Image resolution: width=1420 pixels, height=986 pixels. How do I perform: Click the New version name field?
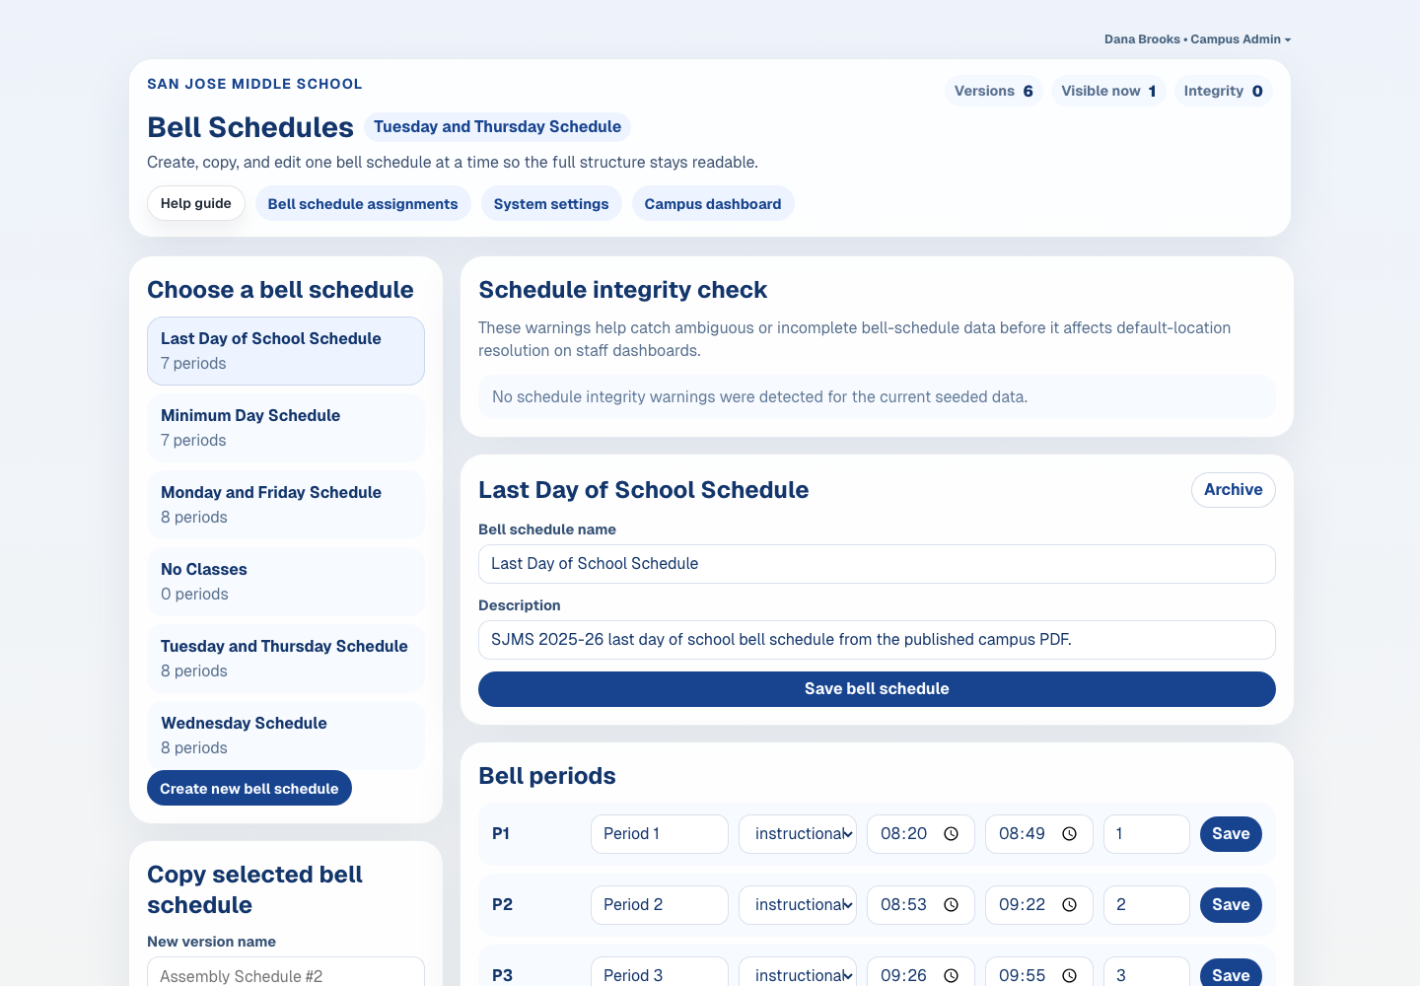(x=286, y=973)
